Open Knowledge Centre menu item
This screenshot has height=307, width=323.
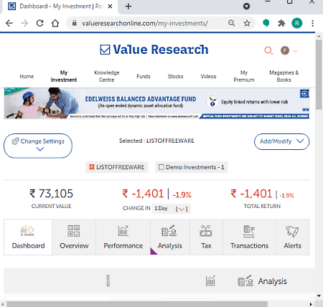point(107,76)
